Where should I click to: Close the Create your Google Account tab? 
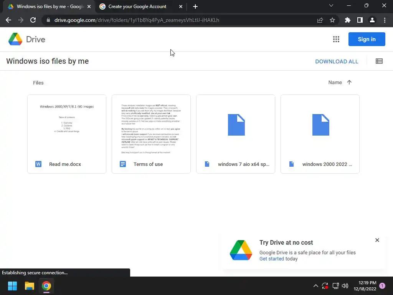point(181,7)
